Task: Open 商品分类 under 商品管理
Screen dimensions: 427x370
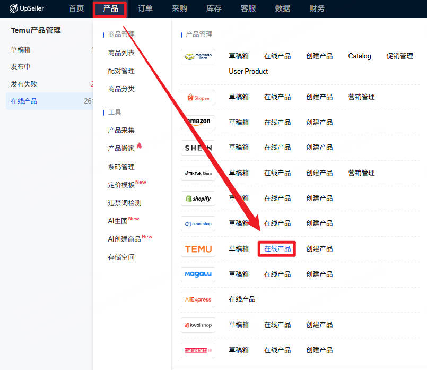Action: 121,89
